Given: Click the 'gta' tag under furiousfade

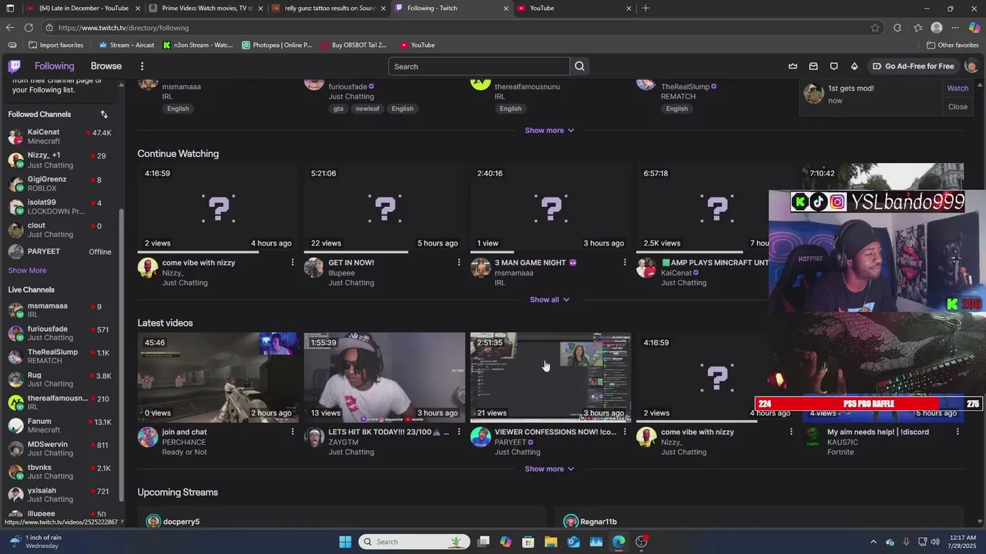Looking at the screenshot, I should (x=338, y=108).
